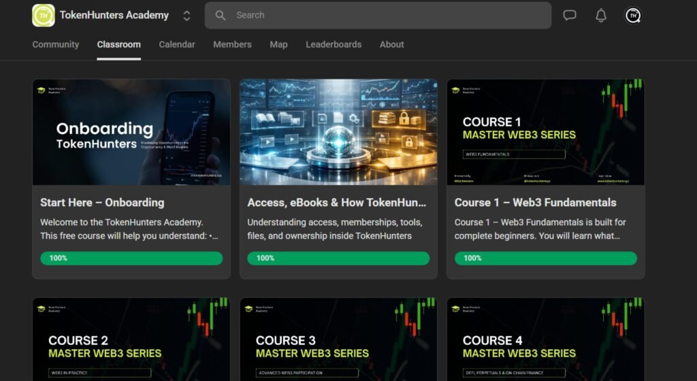Screen dimensions: 697x381
Task: Open the Map tab
Action: click(278, 44)
